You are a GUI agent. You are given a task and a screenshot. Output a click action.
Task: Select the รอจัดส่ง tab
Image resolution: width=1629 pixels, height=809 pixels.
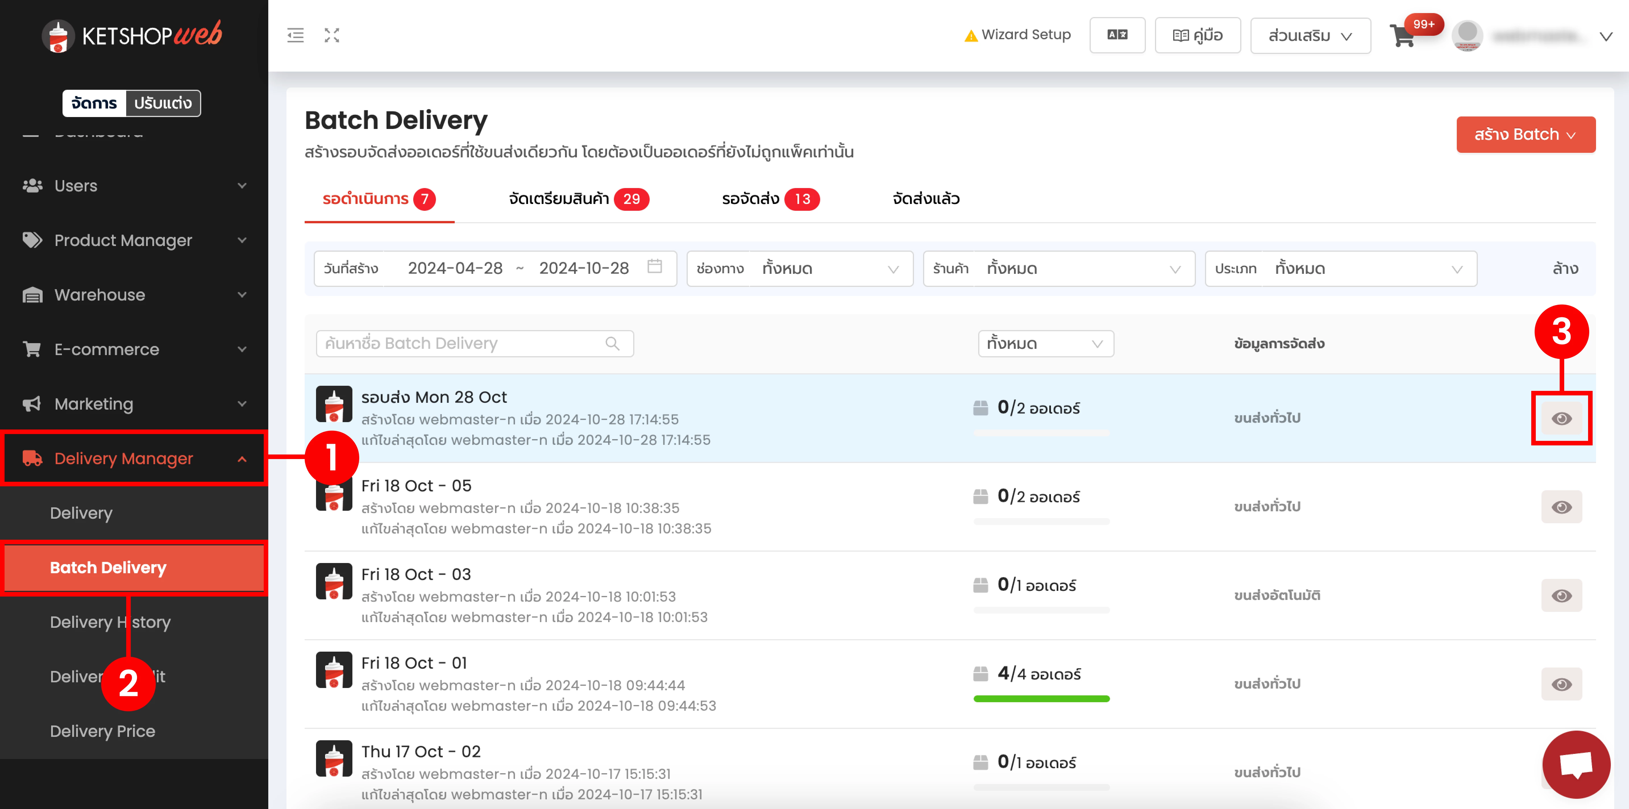point(770,199)
